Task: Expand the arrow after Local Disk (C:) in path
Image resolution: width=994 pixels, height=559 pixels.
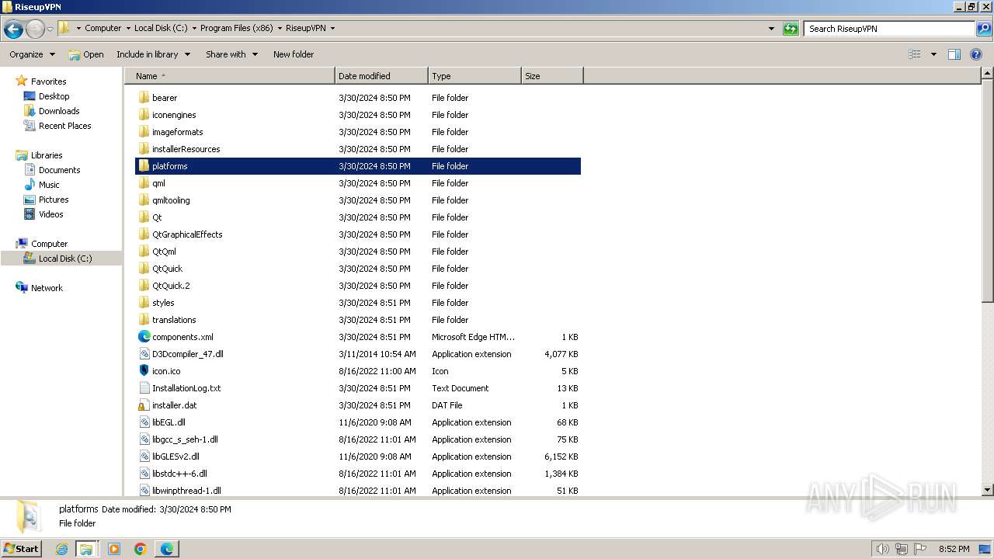Action: click(194, 29)
